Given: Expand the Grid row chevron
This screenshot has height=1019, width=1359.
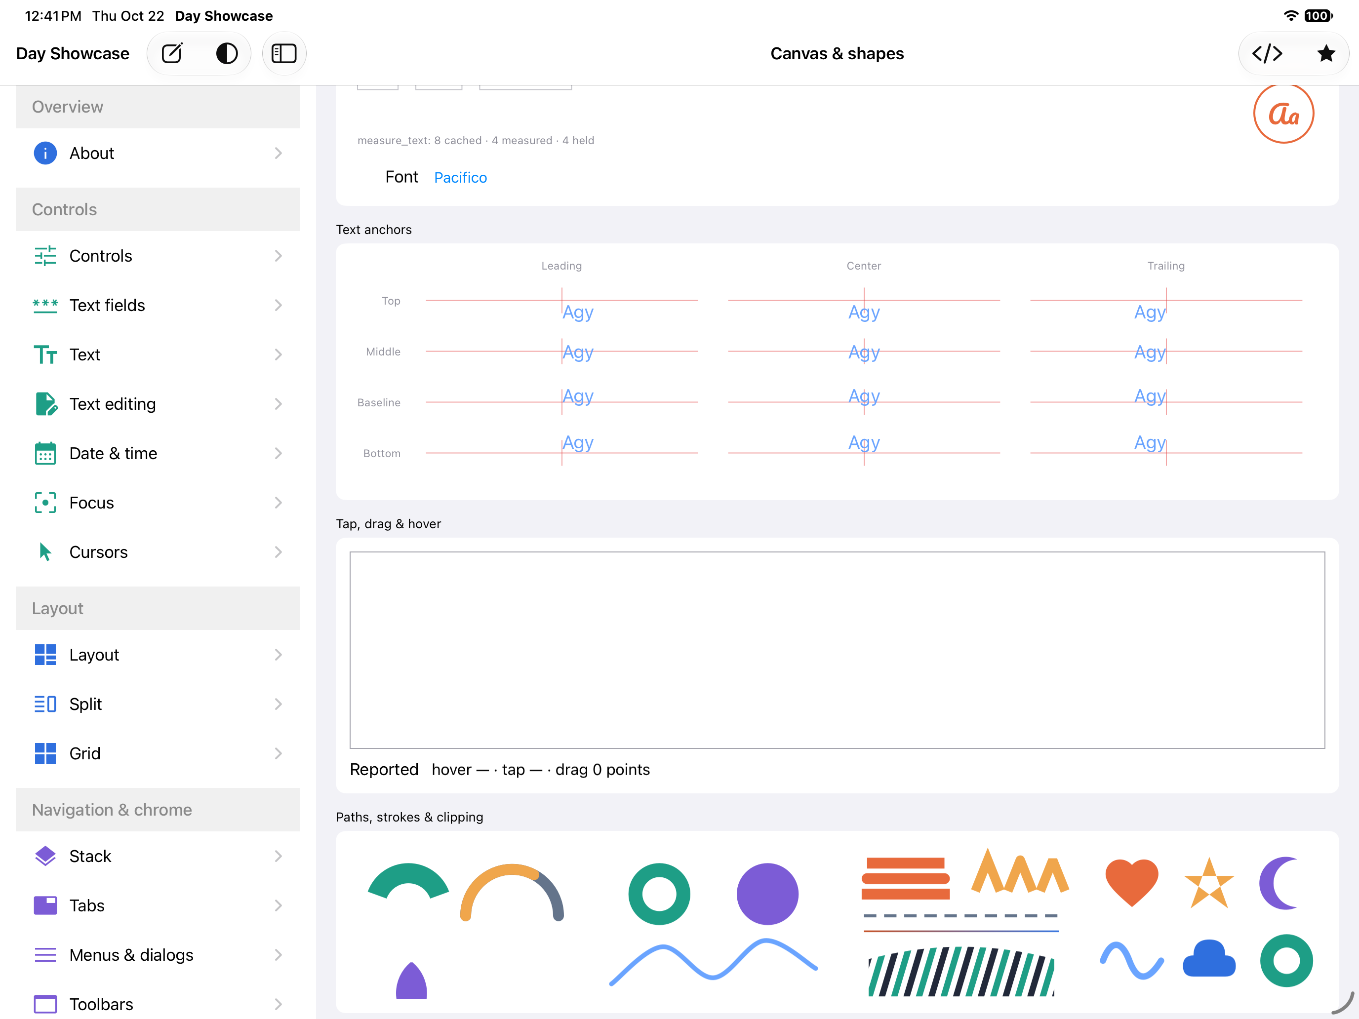Looking at the screenshot, I should point(279,753).
